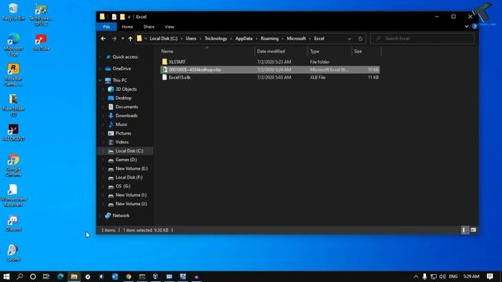Select Local Disk (C:) in the address bar

(163, 38)
